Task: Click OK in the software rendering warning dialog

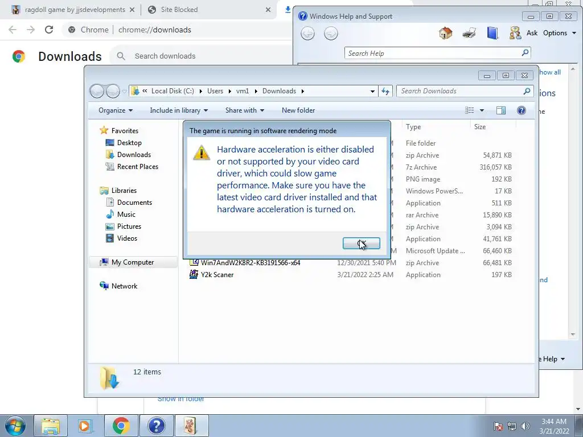Action: 361,244
